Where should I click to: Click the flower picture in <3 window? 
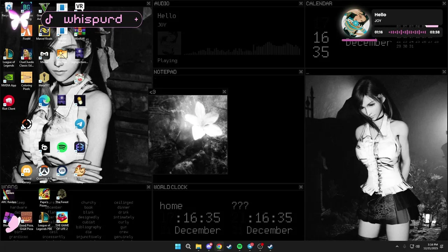tap(188, 134)
